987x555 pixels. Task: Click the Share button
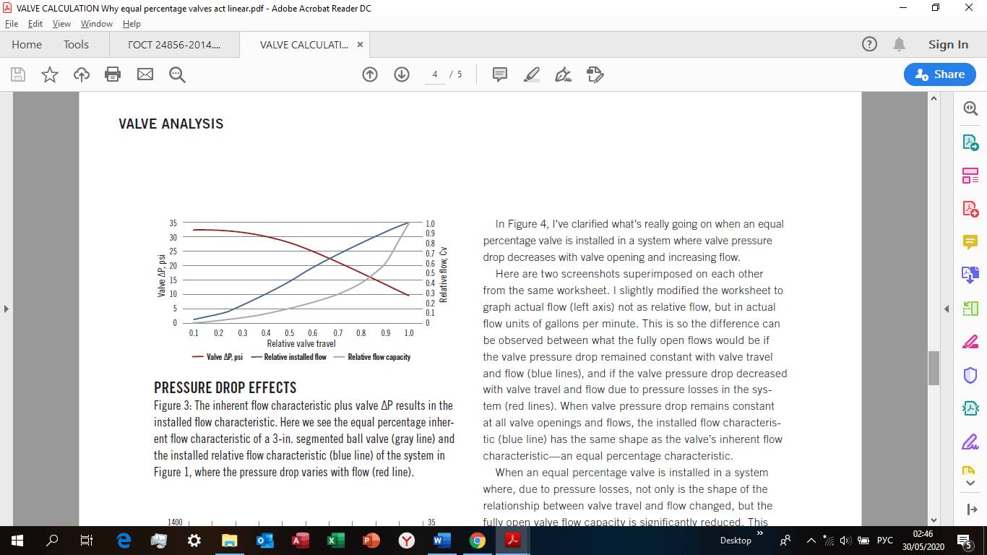[939, 74]
